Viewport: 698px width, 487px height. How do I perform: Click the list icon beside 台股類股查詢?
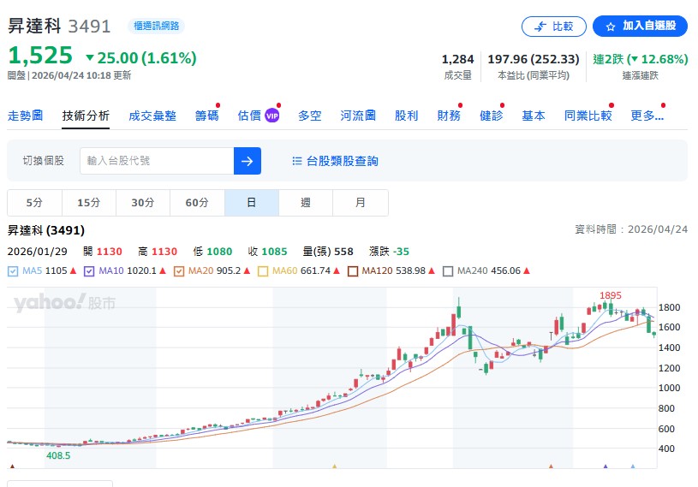[297, 161]
